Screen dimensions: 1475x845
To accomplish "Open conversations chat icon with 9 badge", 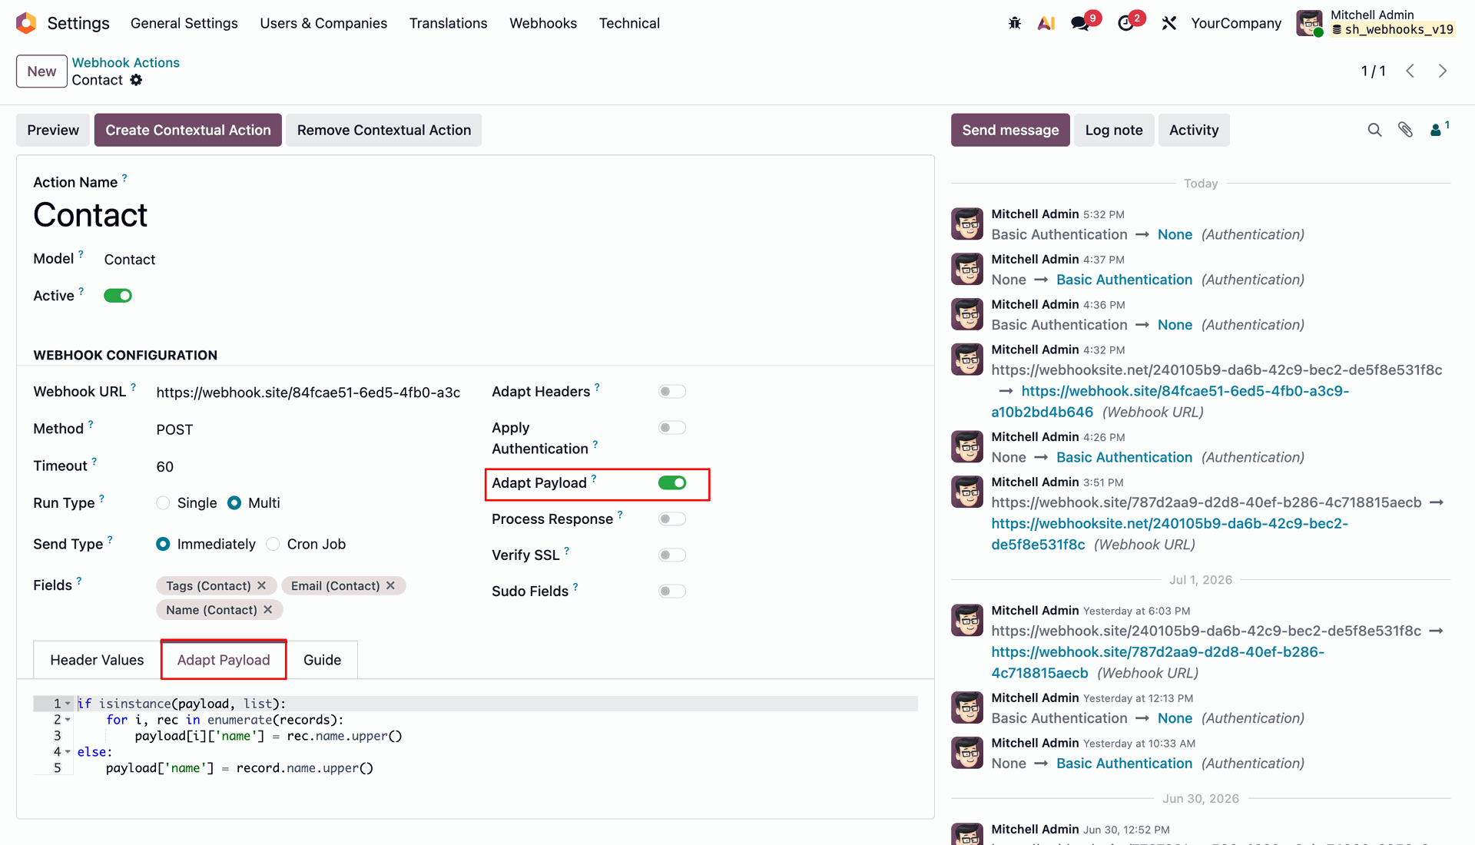I will coord(1081,23).
